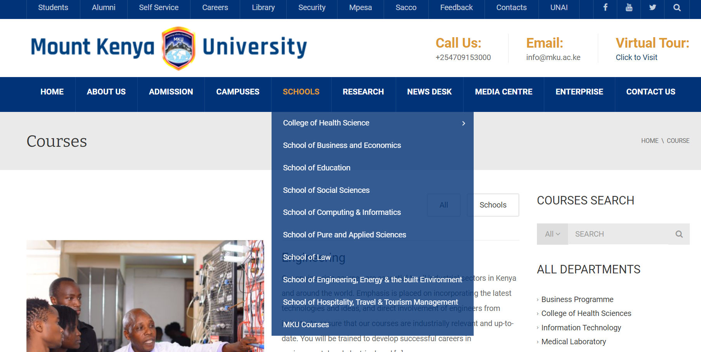The height and width of the screenshot is (352, 701).
Task: Open Medical Laboratory department link
Action: 573,342
